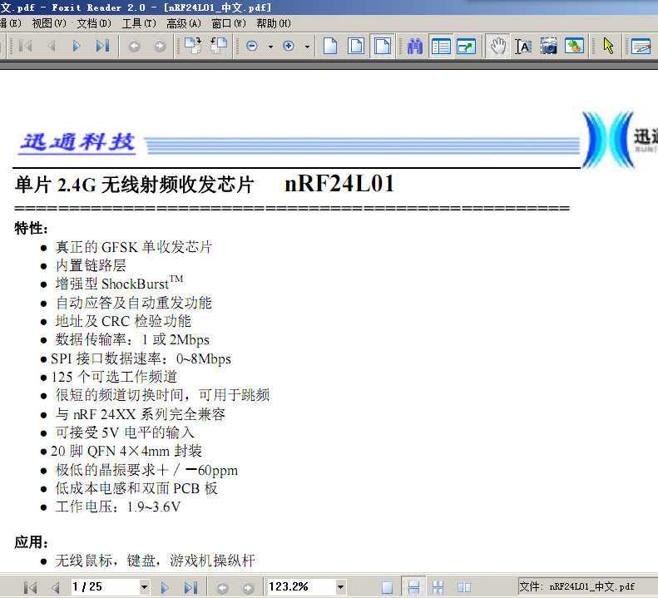Click the line 20 脚 QFN 4×4mm 封装
This screenshot has height=598, width=658.
126,451
